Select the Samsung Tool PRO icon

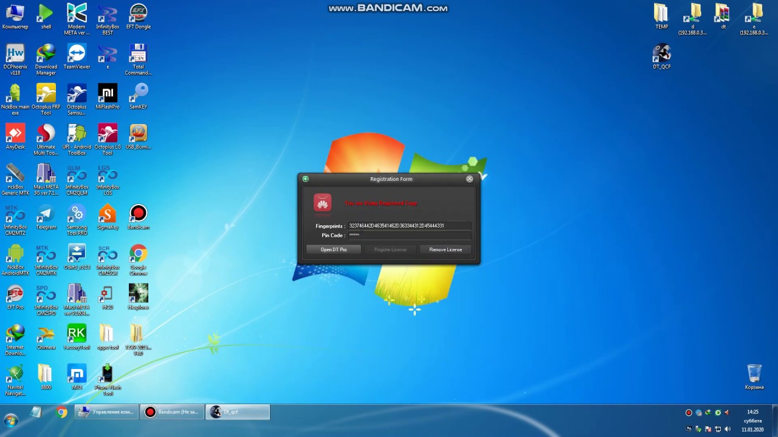pos(77,220)
